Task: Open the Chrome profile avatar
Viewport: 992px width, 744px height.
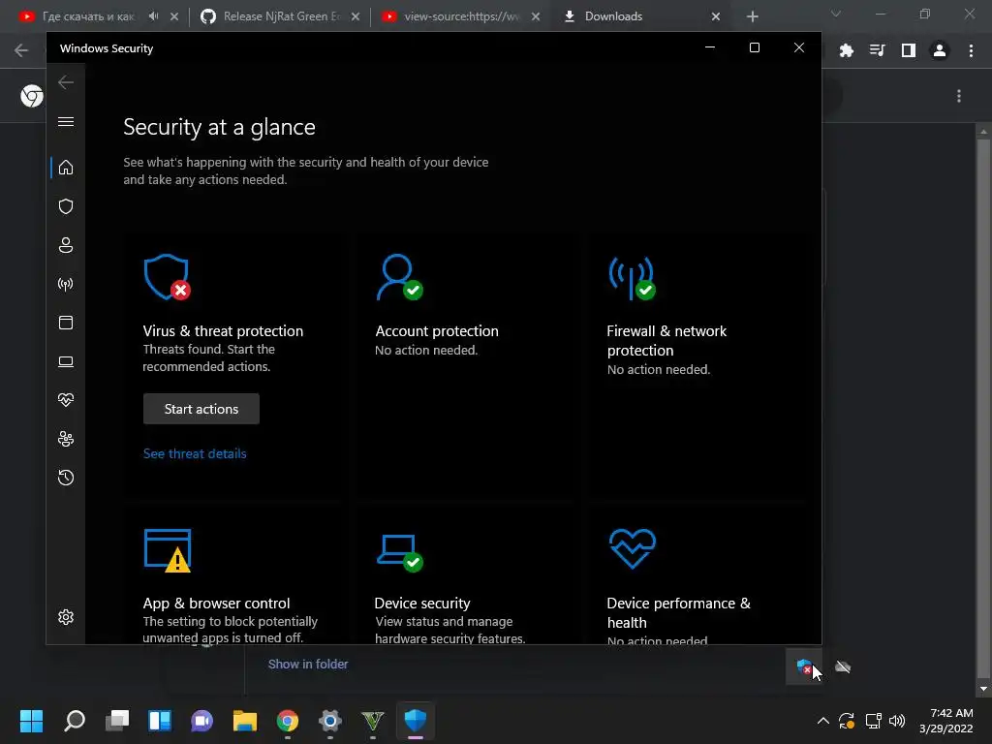Action: [940, 50]
